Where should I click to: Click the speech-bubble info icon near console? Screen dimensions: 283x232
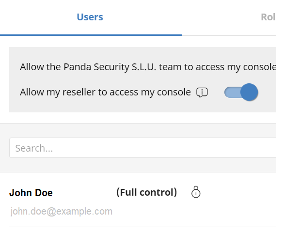click(x=202, y=93)
